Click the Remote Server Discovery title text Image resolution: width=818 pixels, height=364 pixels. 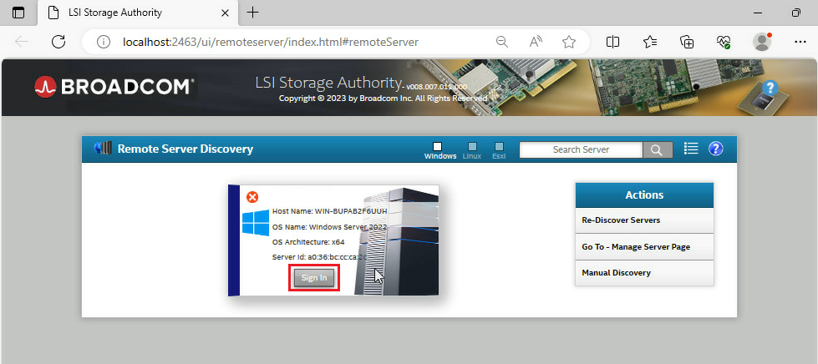tap(185, 149)
